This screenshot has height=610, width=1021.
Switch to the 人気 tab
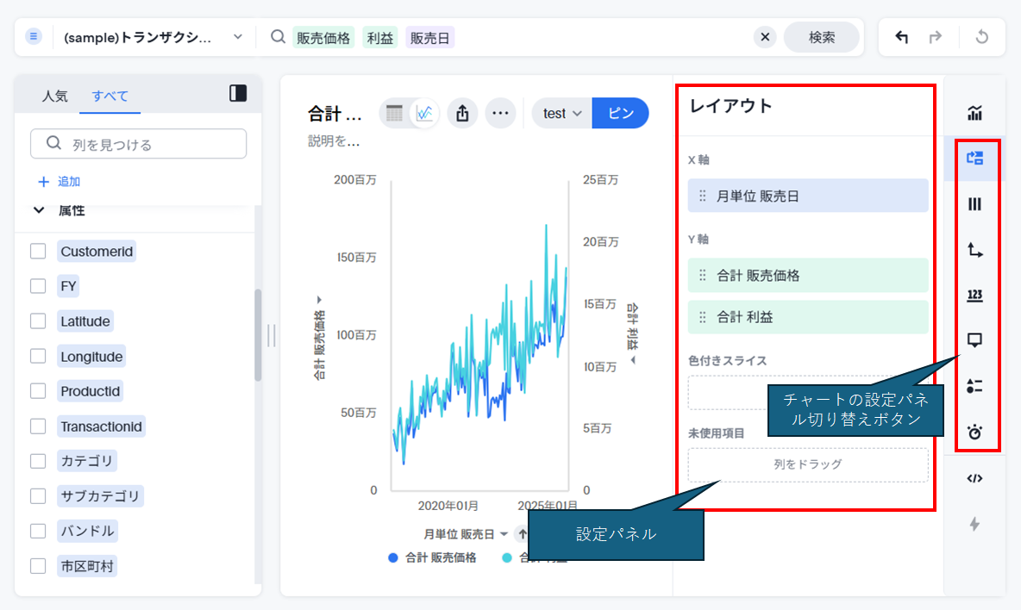(x=54, y=96)
